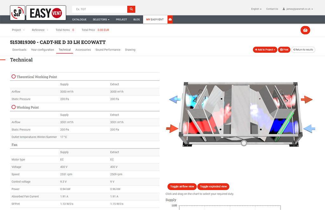Open the Accessories tab
Image resolution: width=325 pixels, height=210 pixels.
point(83,50)
